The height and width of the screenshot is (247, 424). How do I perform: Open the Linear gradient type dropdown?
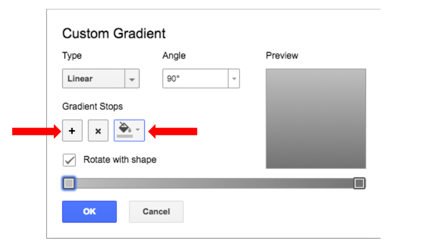click(x=93, y=79)
